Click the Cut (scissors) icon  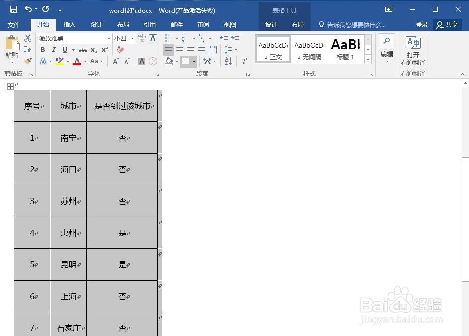pyautogui.click(x=27, y=37)
